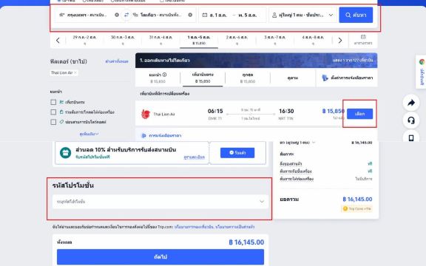This screenshot has height=266, width=426.
Task: Click the blue search button
Action: point(356,15)
